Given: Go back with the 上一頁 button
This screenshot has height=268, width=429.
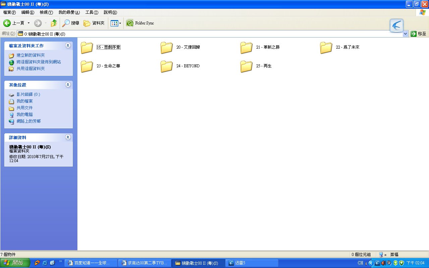Looking at the screenshot, I should click(14, 23).
